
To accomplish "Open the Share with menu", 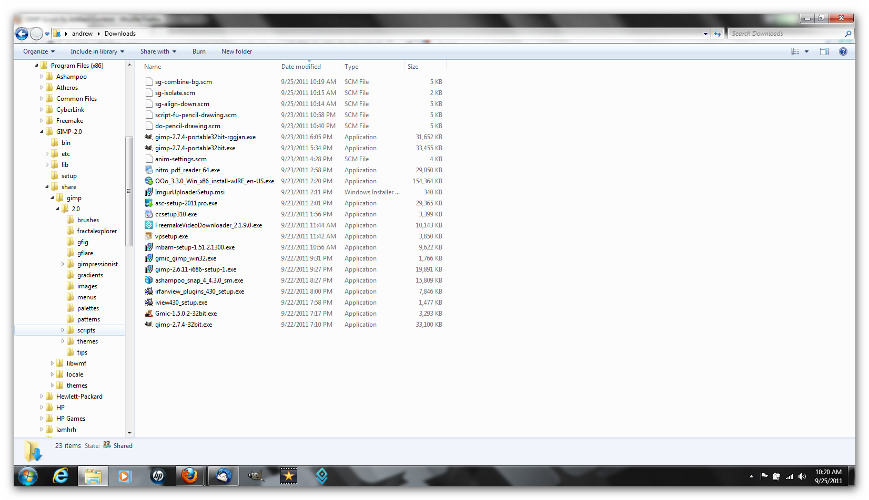I will pos(158,51).
